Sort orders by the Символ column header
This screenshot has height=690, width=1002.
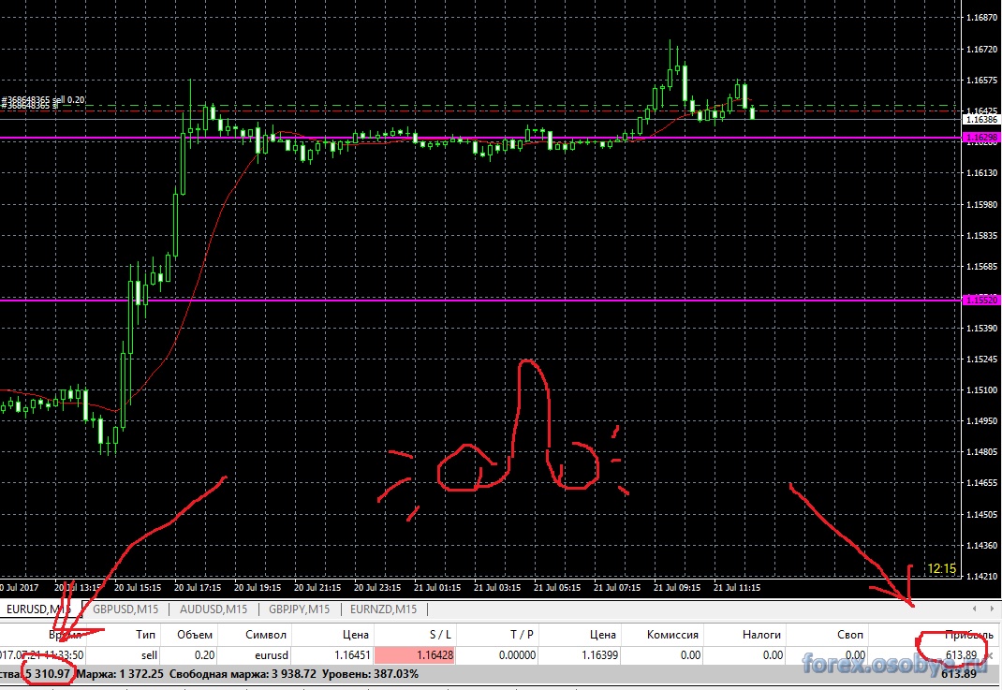point(265,635)
